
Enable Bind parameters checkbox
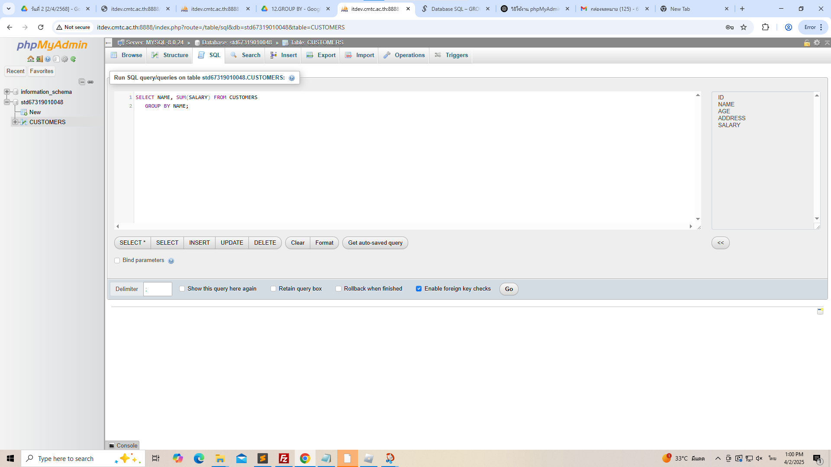[x=117, y=260]
